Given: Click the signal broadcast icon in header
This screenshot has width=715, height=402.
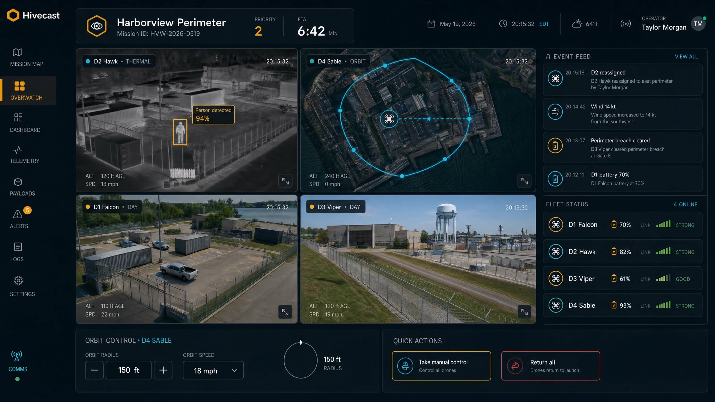Looking at the screenshot, I should click(x=626, y=24).
